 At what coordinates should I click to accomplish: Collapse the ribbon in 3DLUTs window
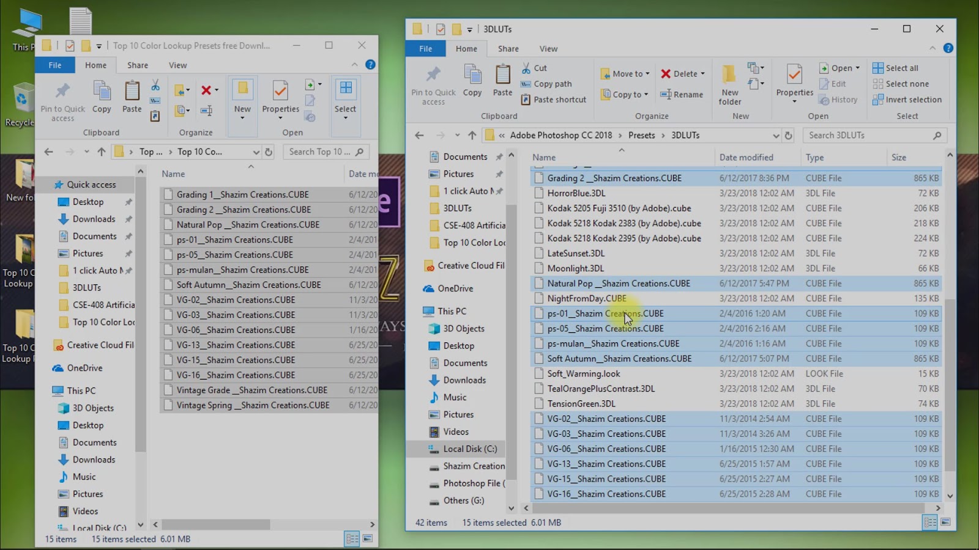pyautogui.click(x=932, y=48)
